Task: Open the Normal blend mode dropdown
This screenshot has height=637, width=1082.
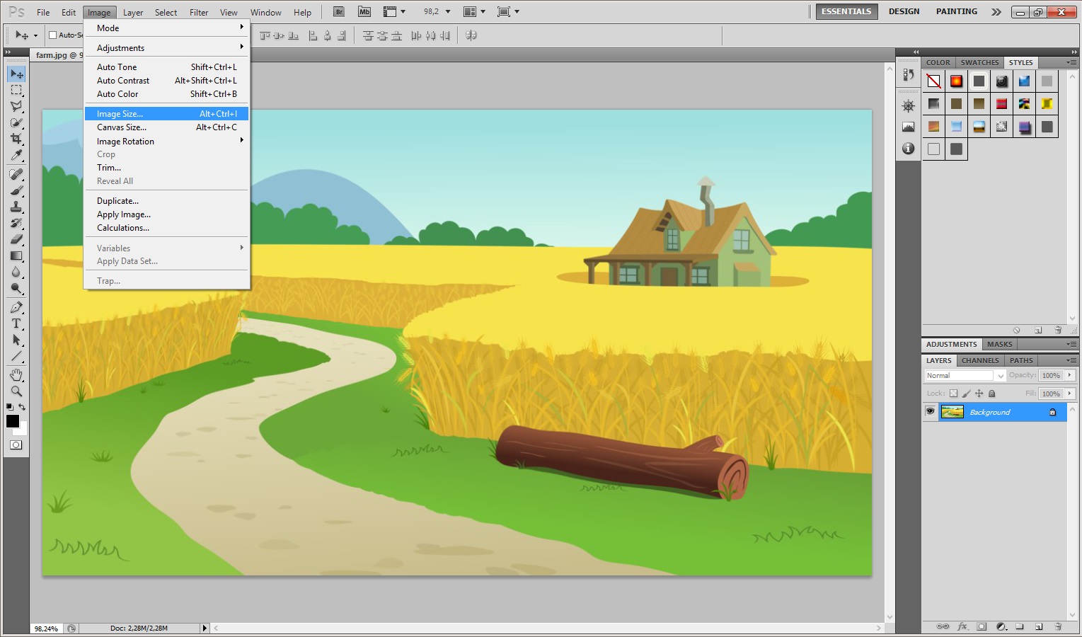Action: (x=965, y=376)
